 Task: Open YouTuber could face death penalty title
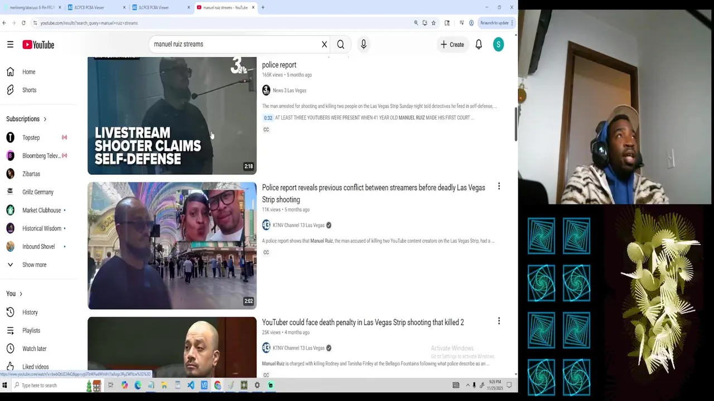pos(363,322)
